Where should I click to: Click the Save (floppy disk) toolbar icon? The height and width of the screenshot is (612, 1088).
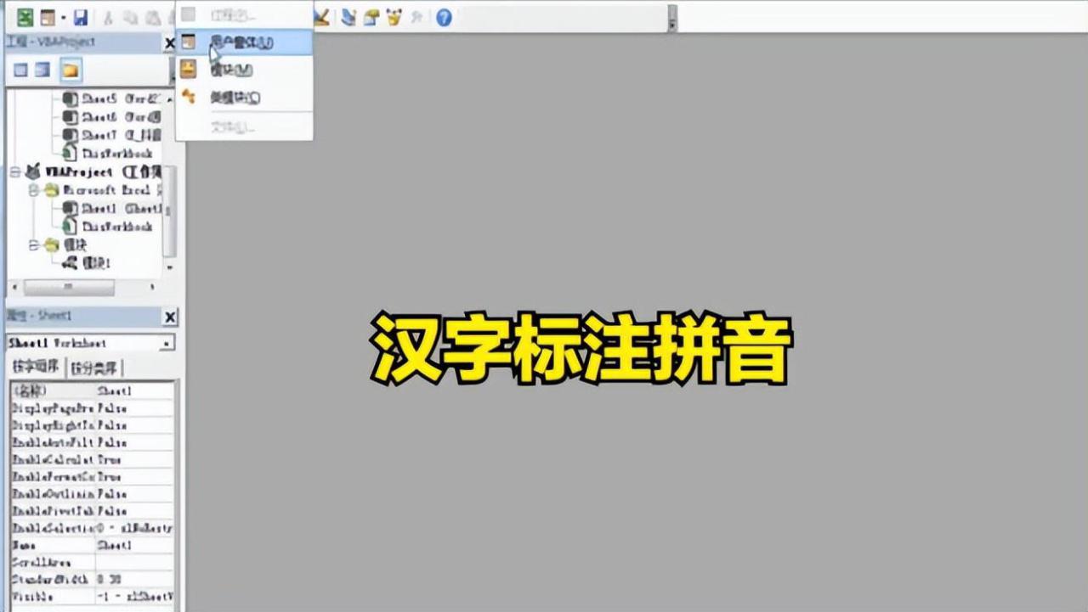pyautogui.click(x=81, y=17)
